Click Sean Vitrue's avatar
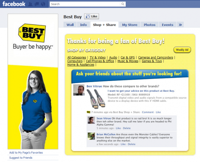 tap(91, 120)
